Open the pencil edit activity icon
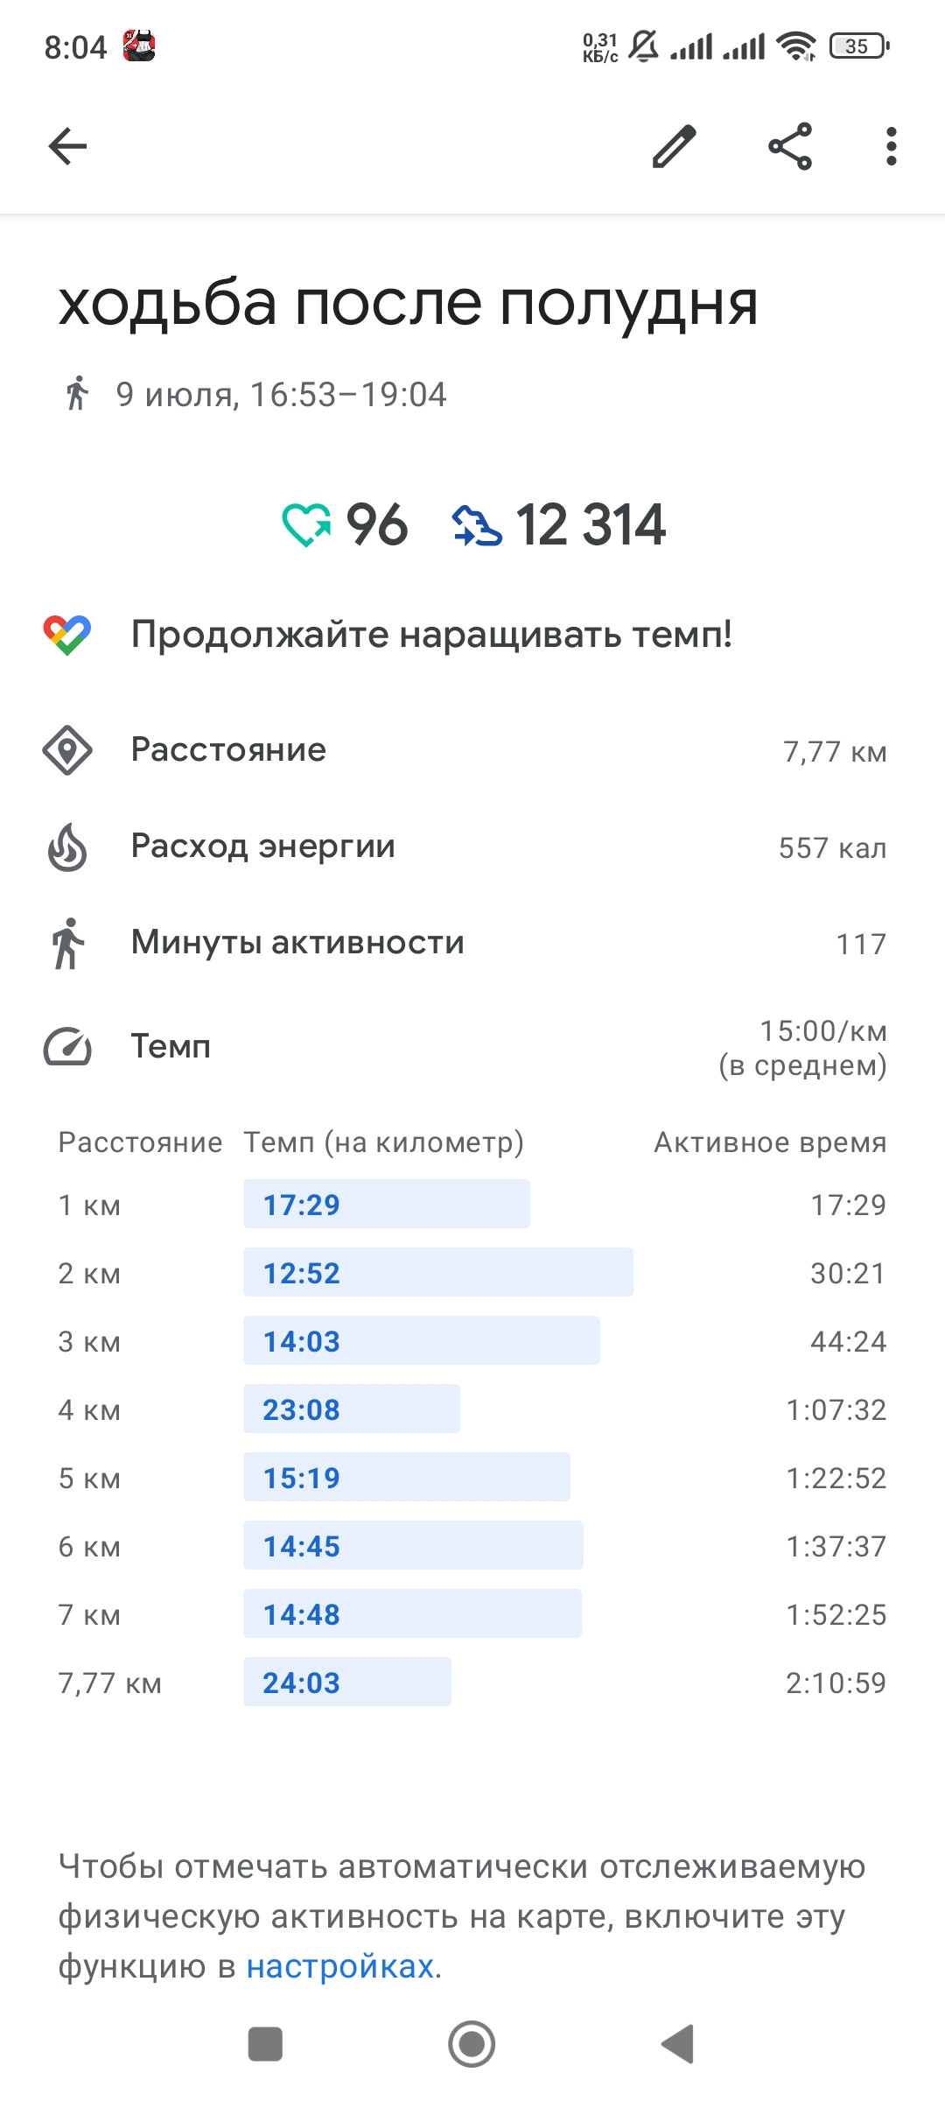Image resolution: width=945 pixels, height=2101 pixels. tap(675, 146)
